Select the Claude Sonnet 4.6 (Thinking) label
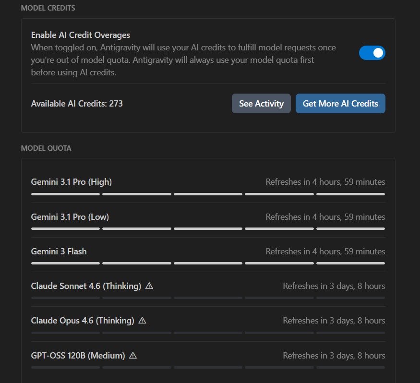Image resolution: width=420 pixels, height=383 pixels. [x=86, y=286]
